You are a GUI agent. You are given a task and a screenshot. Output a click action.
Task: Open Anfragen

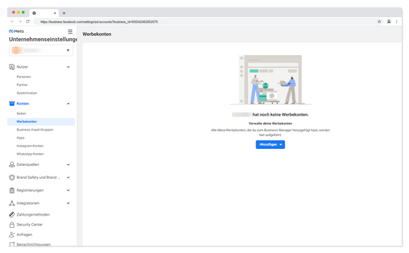(25, 235)
